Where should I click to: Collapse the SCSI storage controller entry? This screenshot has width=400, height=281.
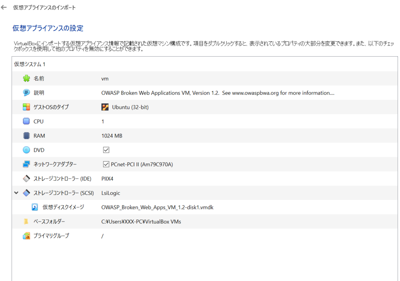pyautogui.click(x=16, y=193)
